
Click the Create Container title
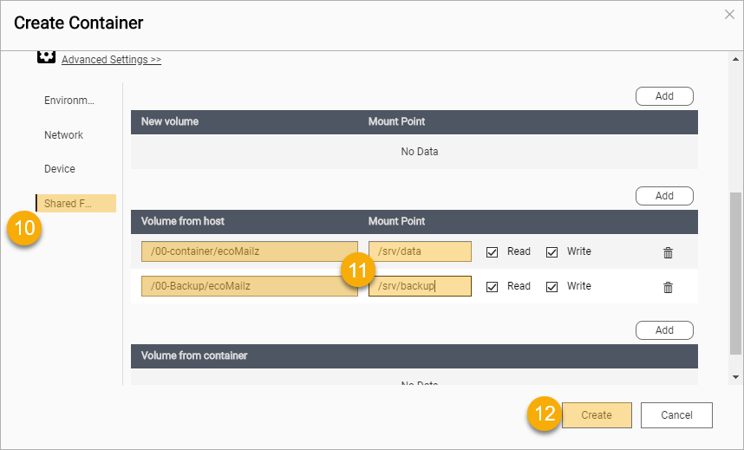(x=78, y=23)
